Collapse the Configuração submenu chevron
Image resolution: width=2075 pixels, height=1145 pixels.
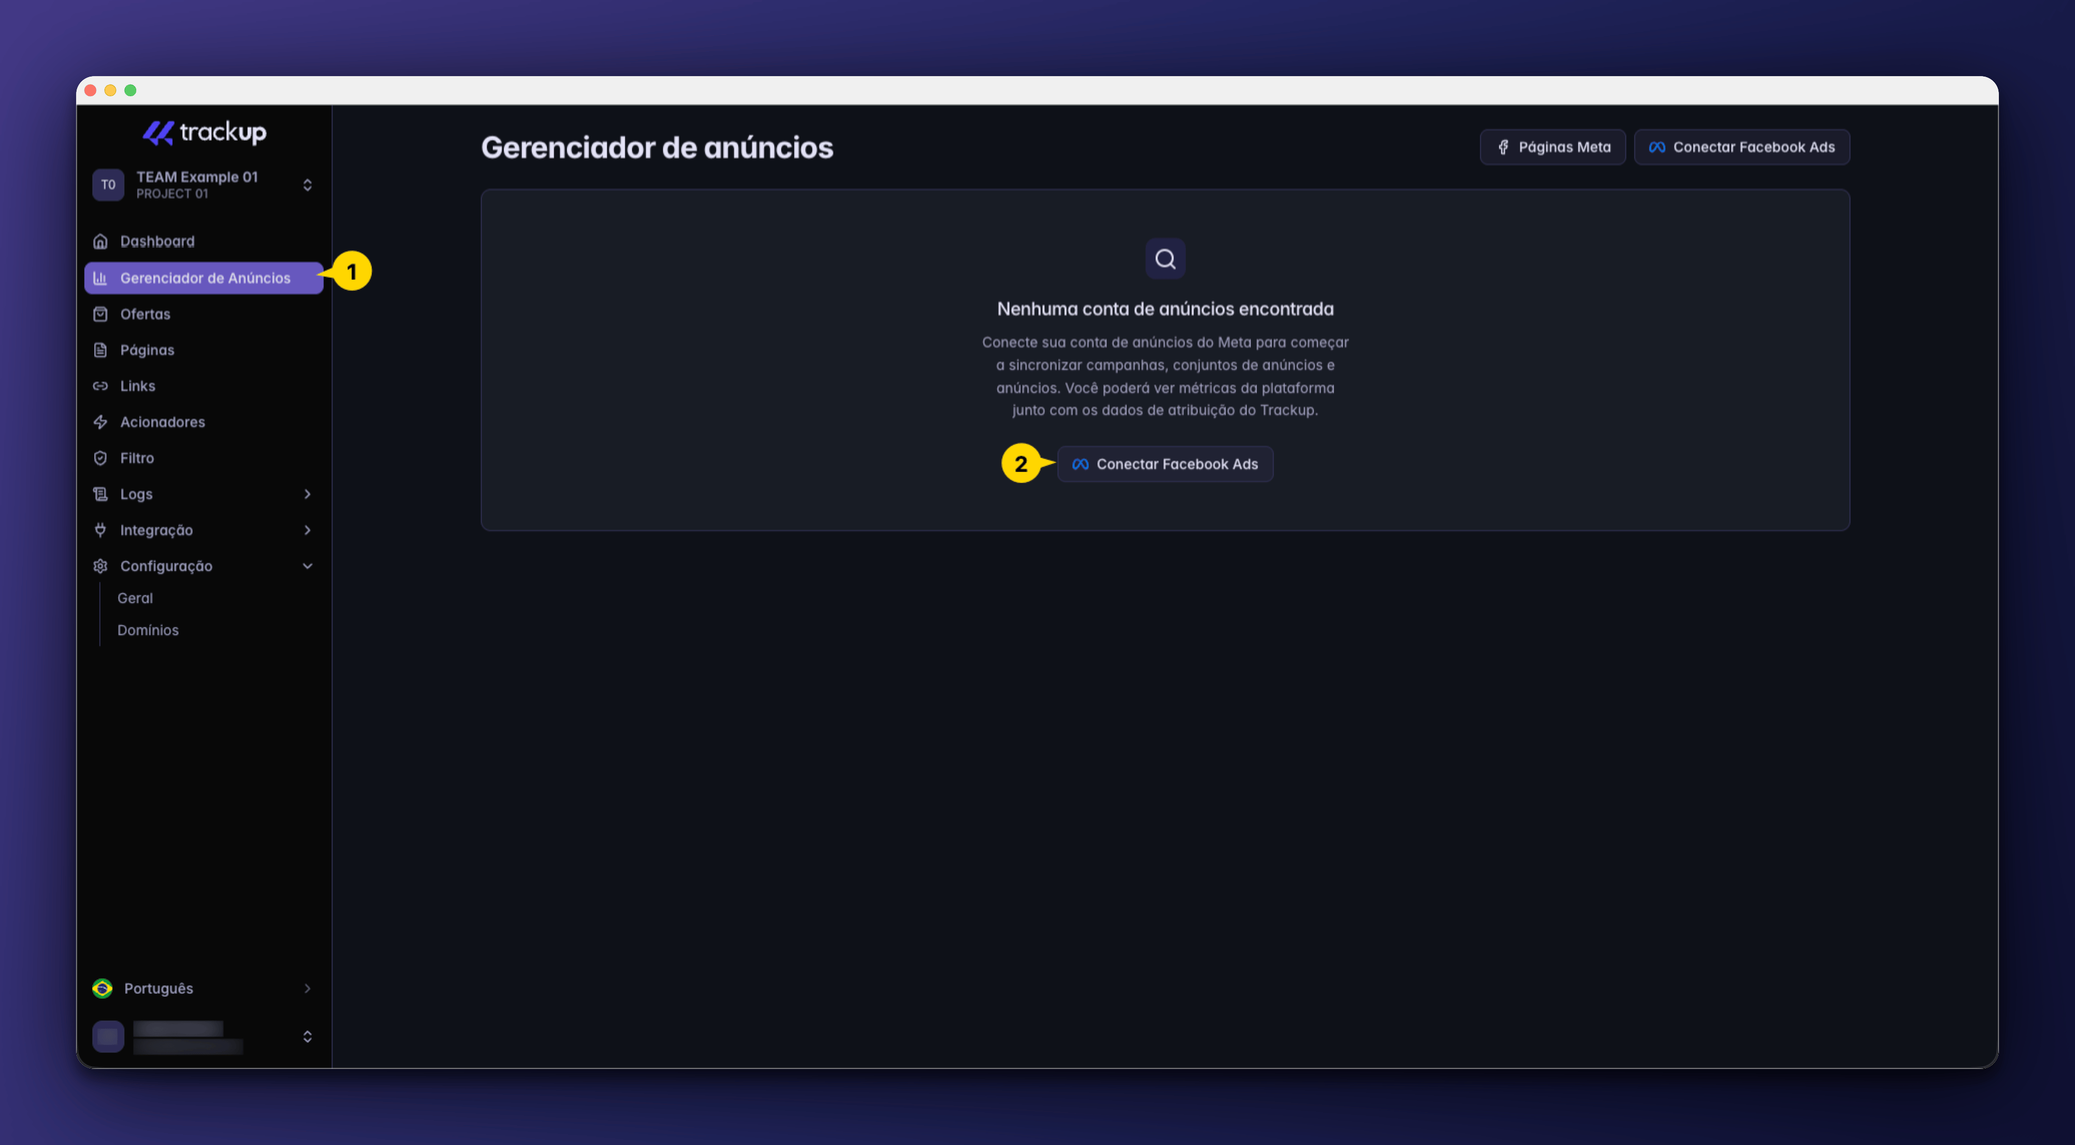(307, 566)
